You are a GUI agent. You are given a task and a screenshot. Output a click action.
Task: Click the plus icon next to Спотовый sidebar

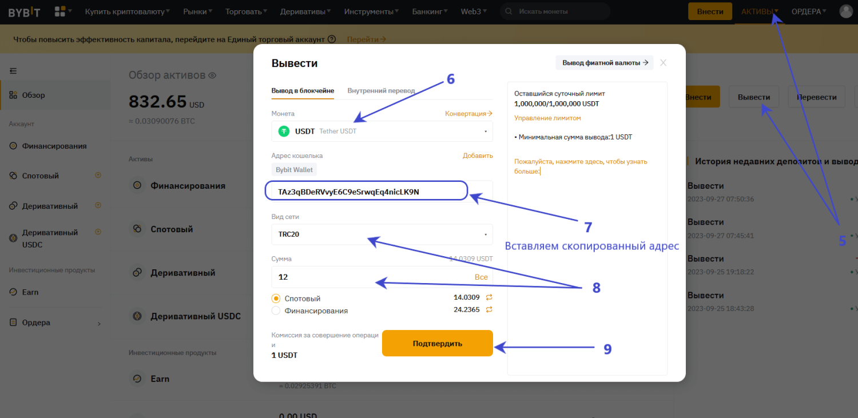tap(98, 175)
